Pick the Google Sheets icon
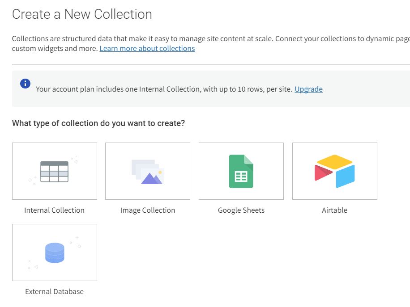This screenshot has width=410, height=307. pyautogui.click(x=241, y=171)
